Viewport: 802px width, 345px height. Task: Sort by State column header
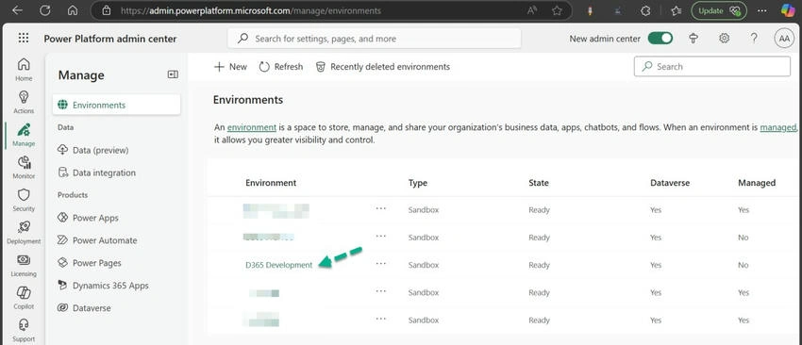pyautogui.click(x=539, y=183)
